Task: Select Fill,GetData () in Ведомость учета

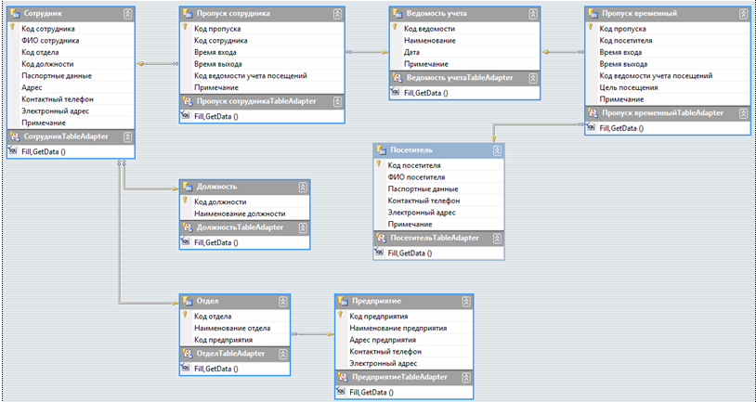Action: [x=425, y=93]
